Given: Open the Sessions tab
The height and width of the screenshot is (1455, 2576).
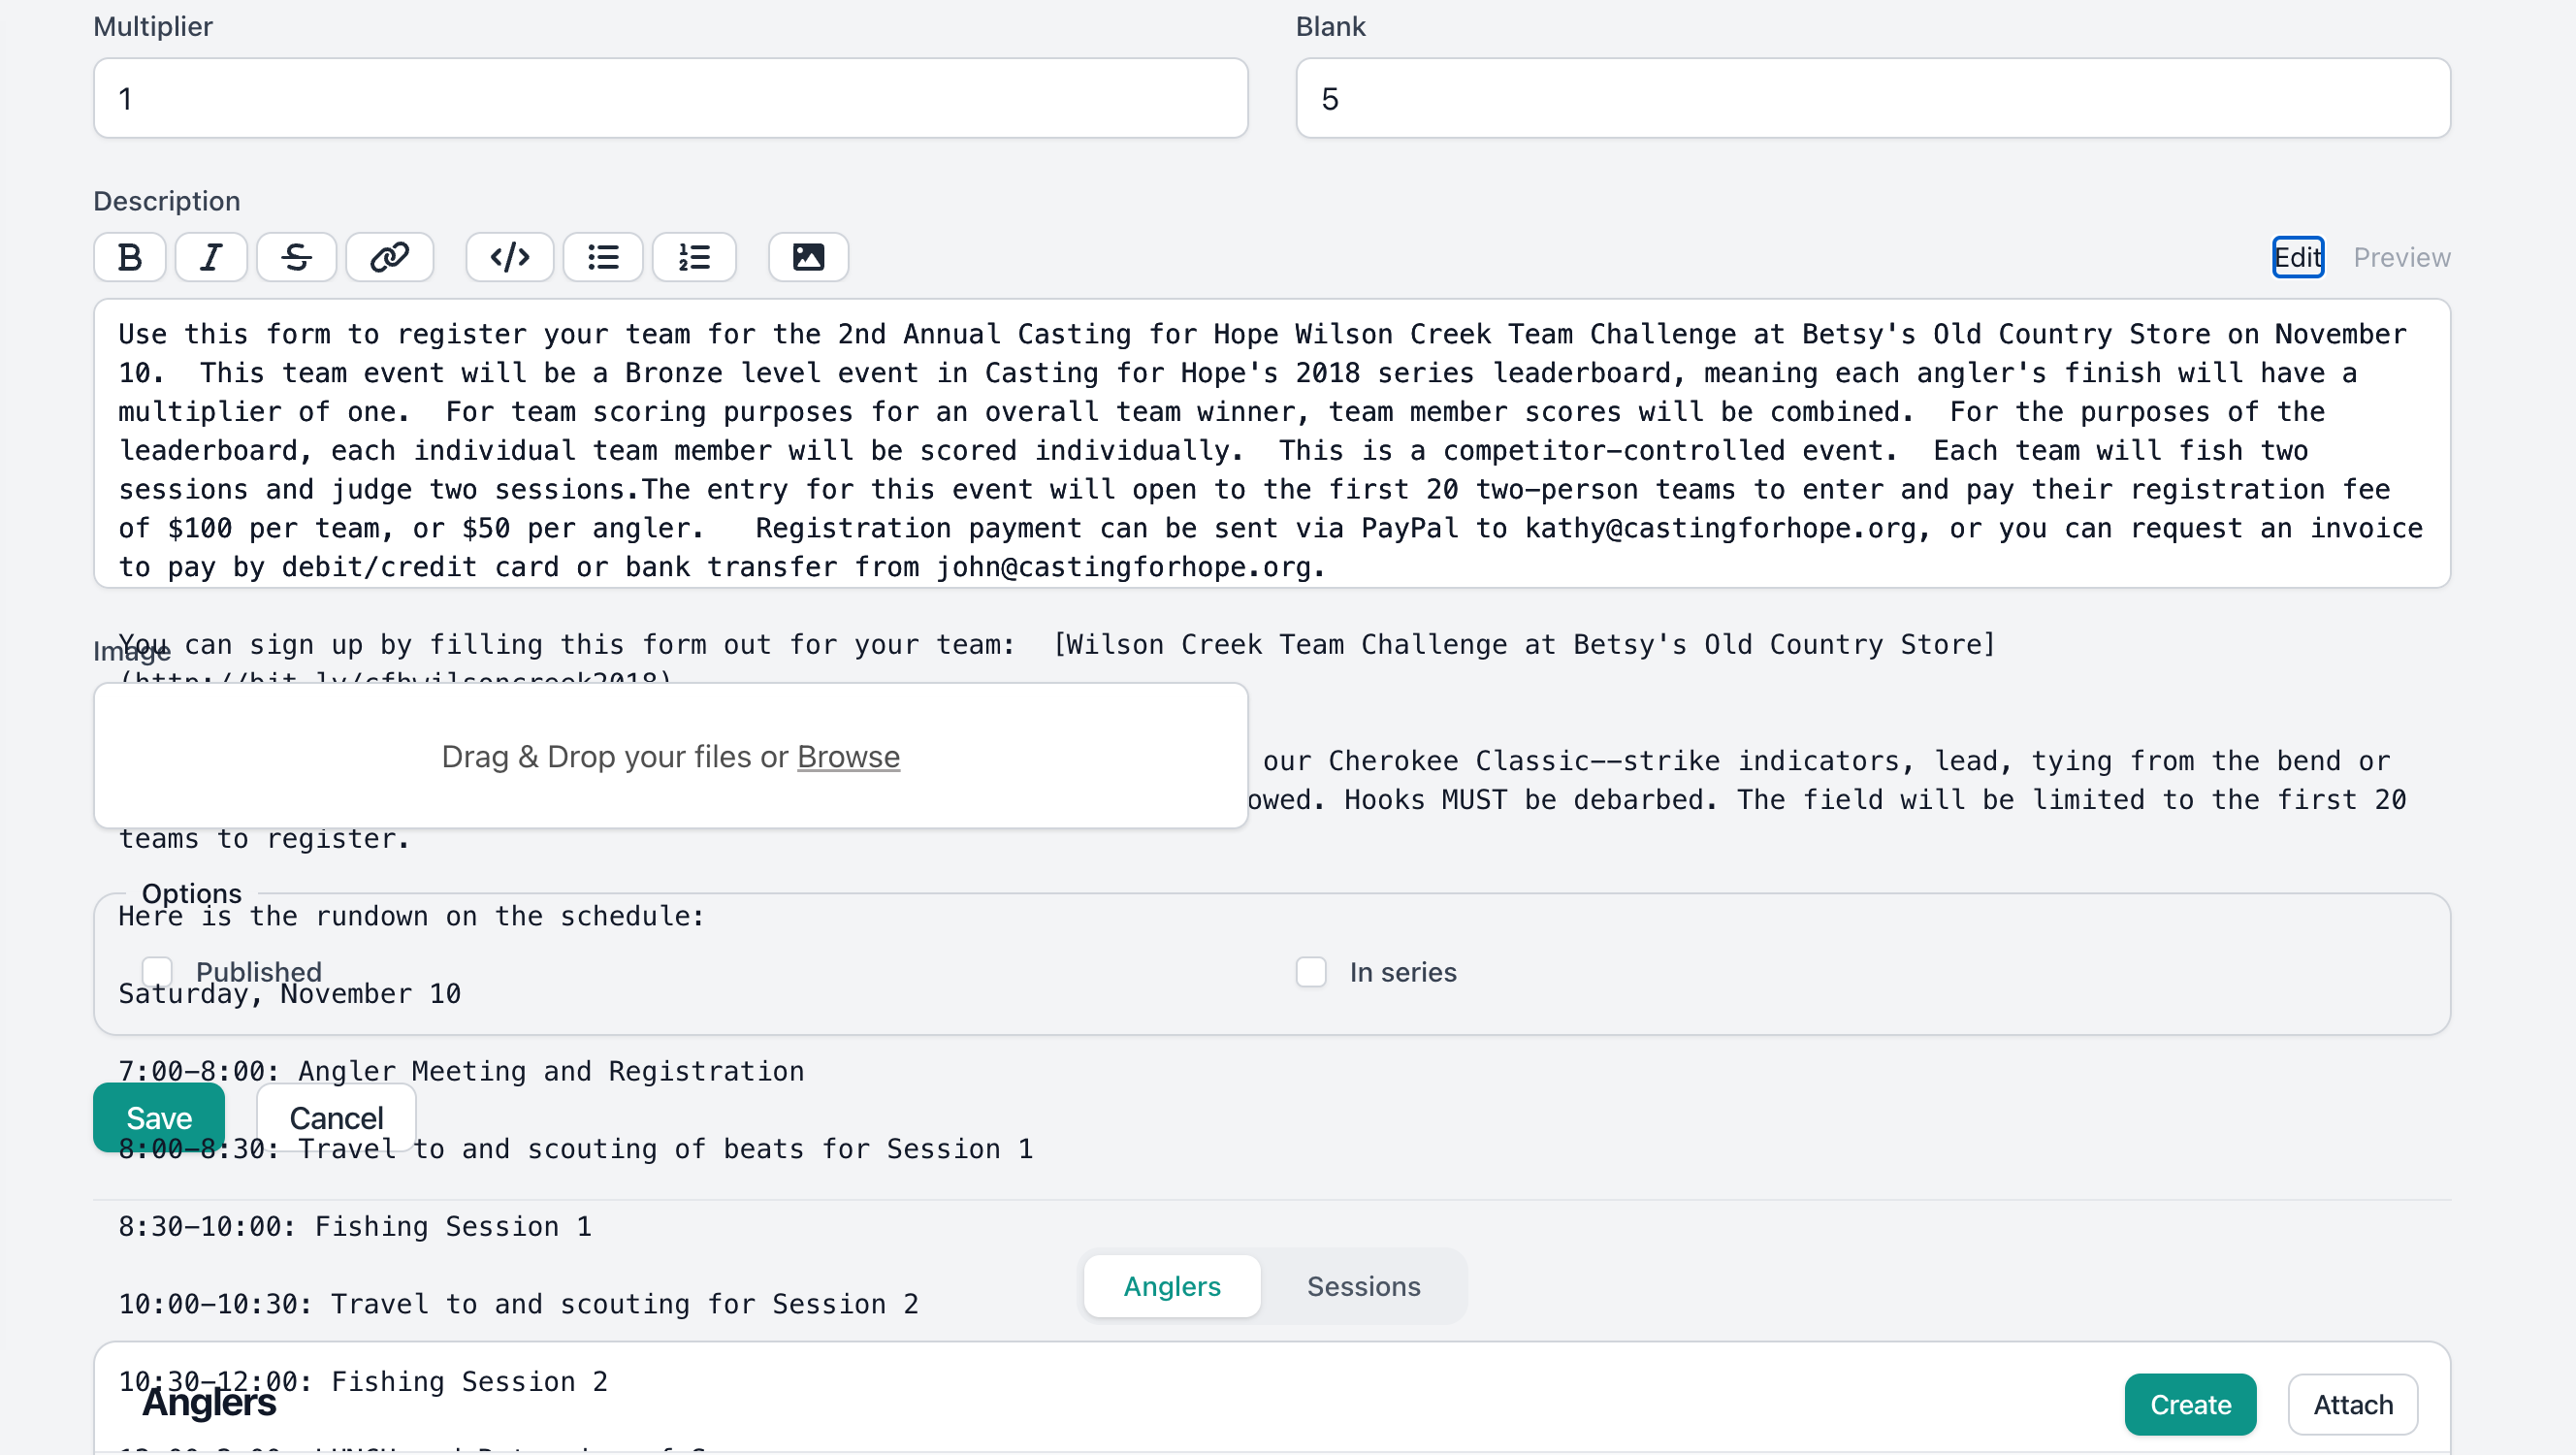Looking at the screenshot, I should click(x=1363, y=1286).
